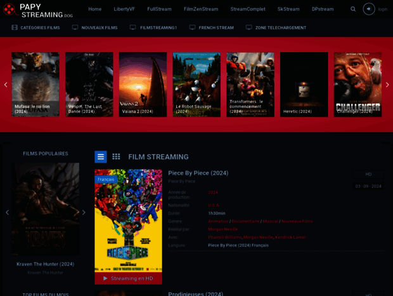Screen dimensions: 393x296
Task: Click the 03-09-2024 date badge
Action: click(368, 186)
